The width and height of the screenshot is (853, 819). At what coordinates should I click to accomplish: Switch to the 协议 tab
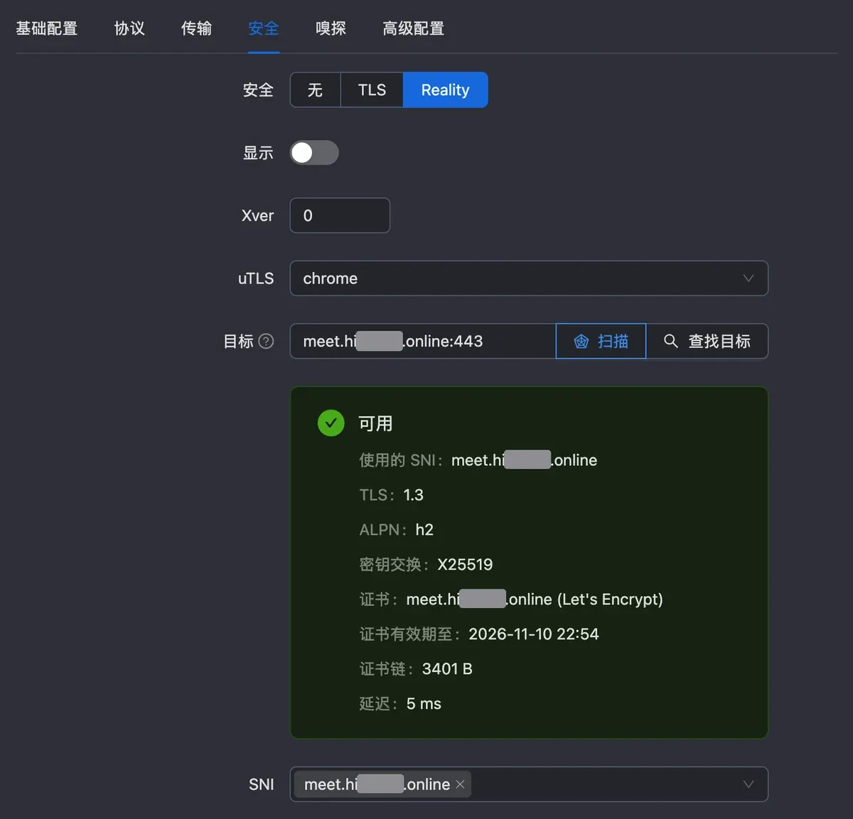point(129,28)
